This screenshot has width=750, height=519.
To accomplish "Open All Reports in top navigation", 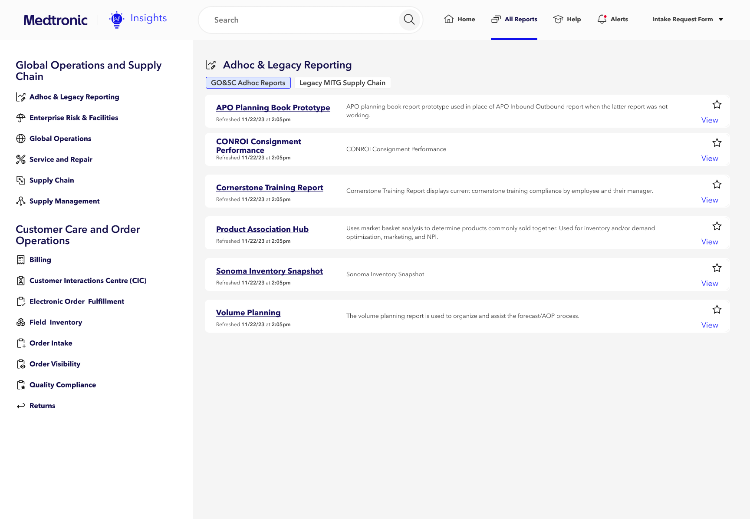I will (x=514, y=19).
